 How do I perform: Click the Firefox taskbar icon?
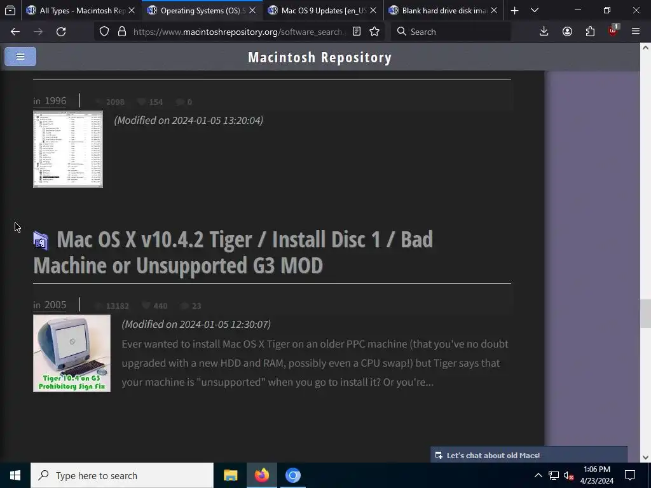pyautogui.click(x=261, y=475)
